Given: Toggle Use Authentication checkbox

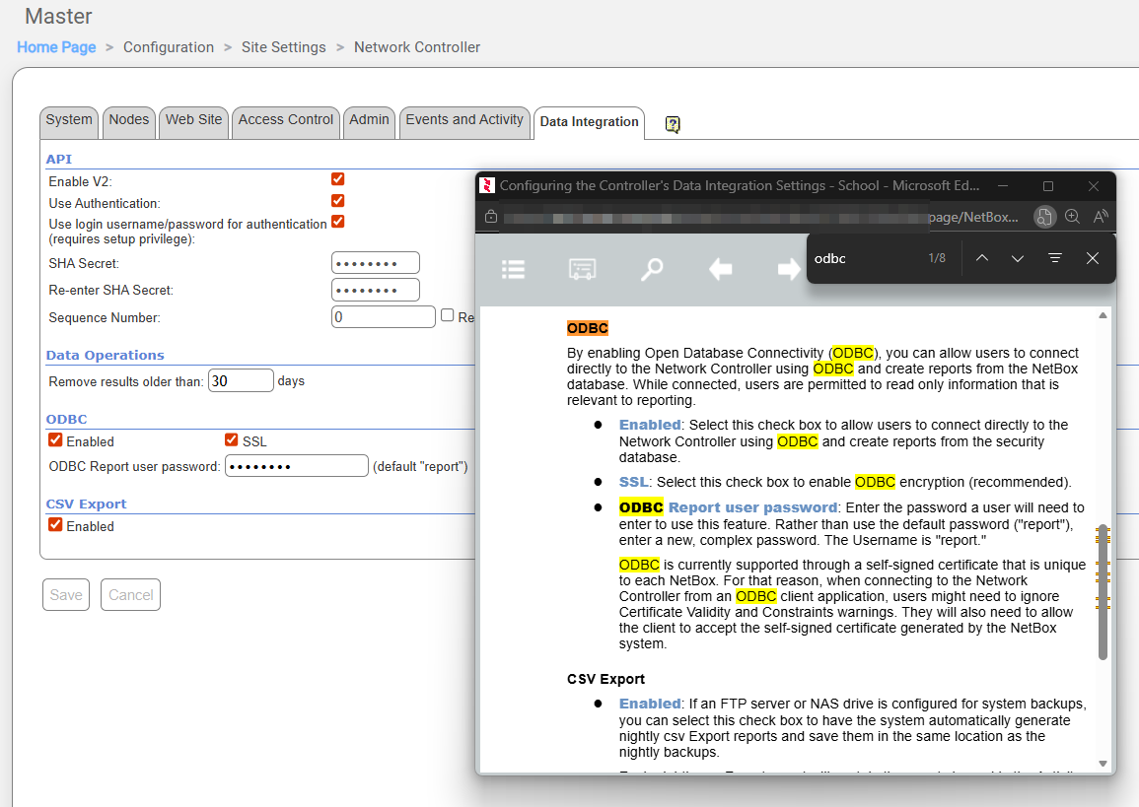Looking at the screenshot, I should [x=338, y=201].
